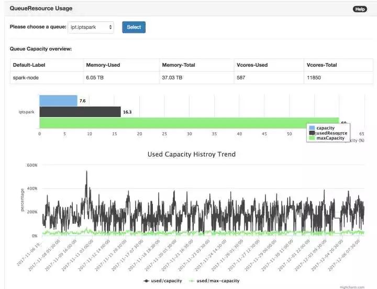Click the Highcharts credit link

click(x=352, y=287)
